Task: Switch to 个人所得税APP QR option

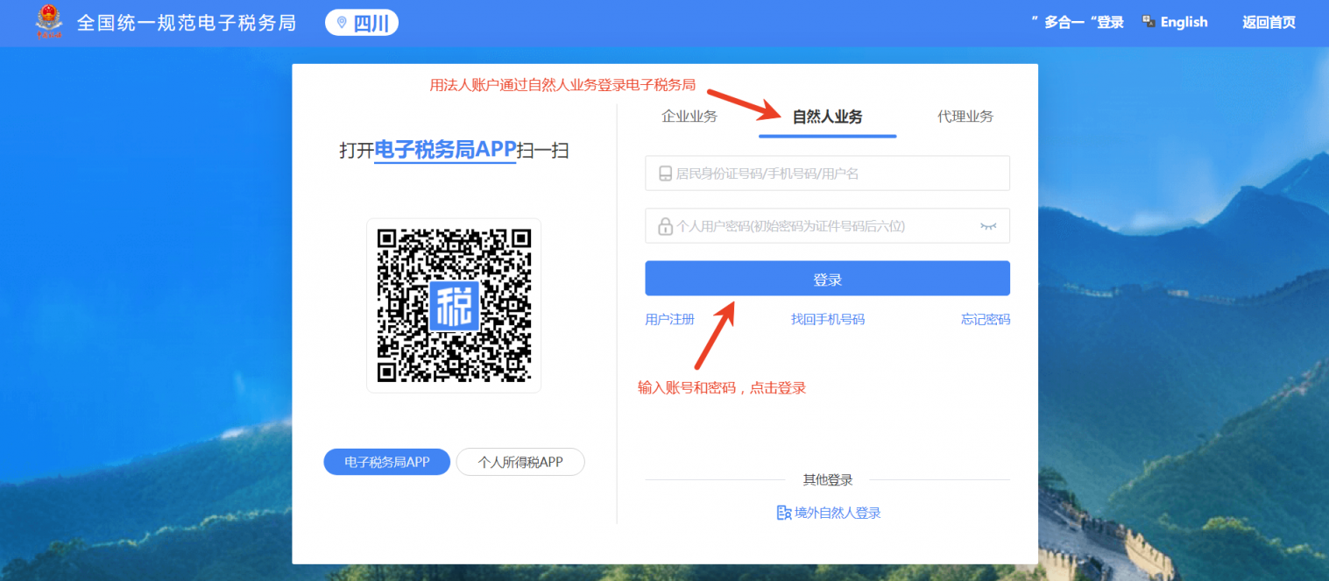Action: (520, 462)
